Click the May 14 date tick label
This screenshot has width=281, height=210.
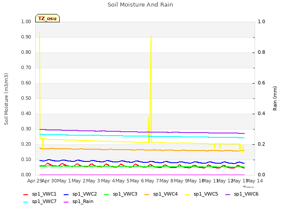(x=255, y=181)
